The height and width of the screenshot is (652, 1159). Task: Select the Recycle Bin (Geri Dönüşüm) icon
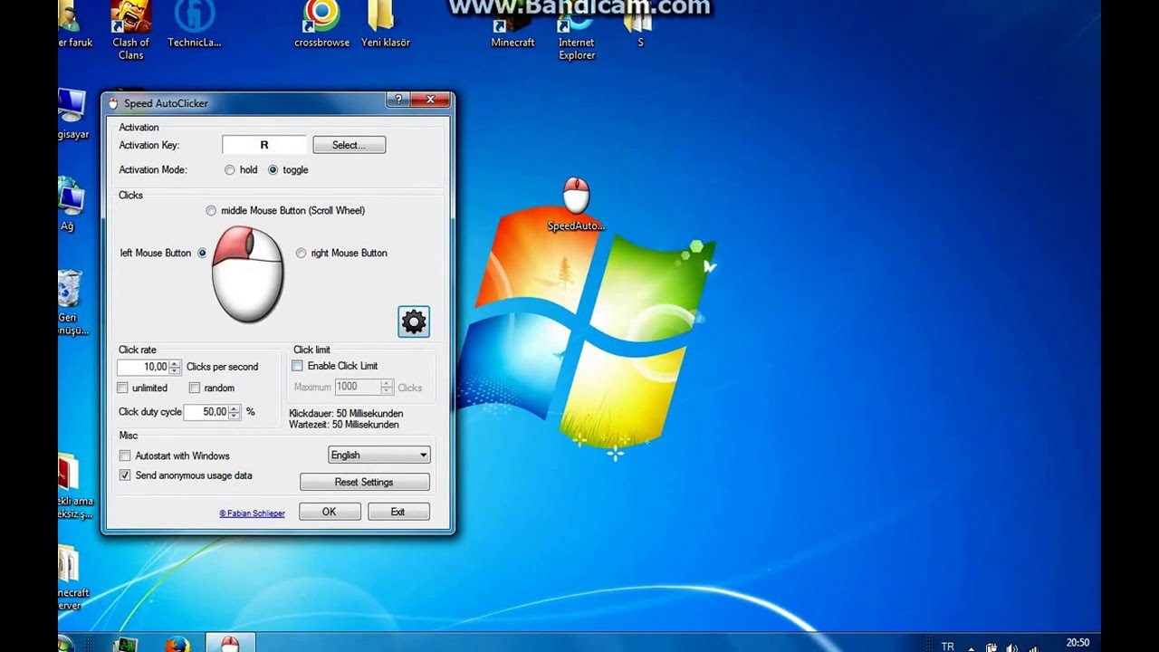coord(69,302)
